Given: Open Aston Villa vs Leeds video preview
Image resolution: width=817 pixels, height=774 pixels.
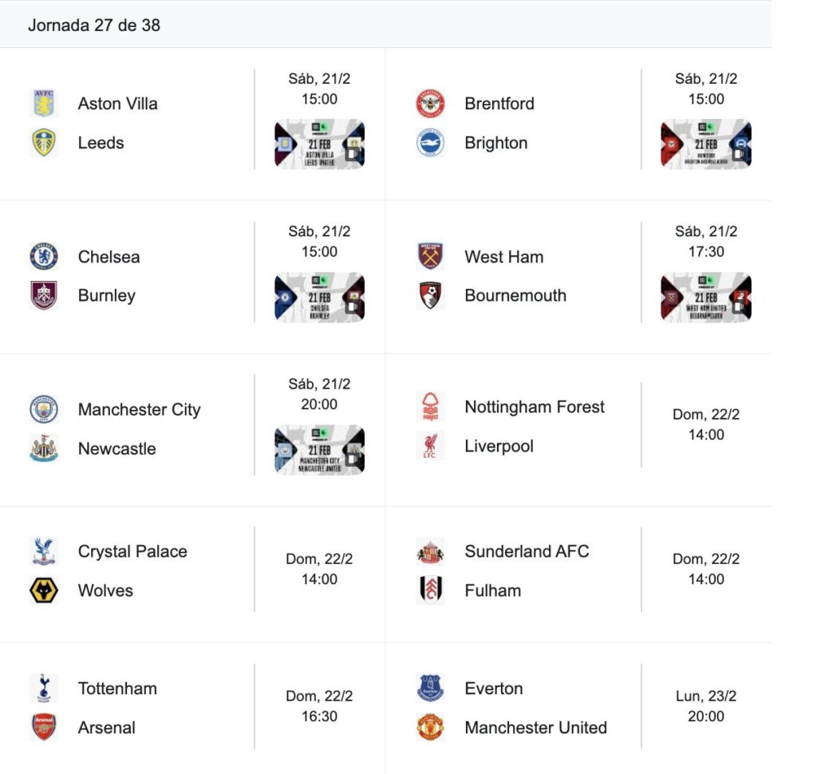Looking at the screenshot, I should tap(319, 144).
